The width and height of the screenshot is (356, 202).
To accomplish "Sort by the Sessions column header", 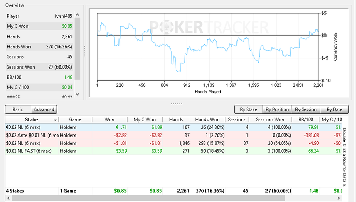I will (x=237, y=120).
